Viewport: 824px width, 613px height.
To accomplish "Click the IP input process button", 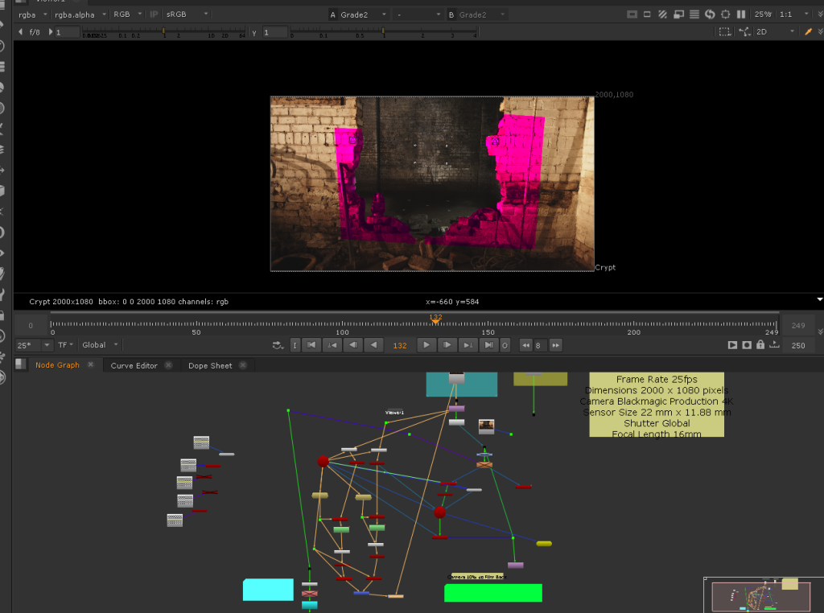I will 154,14.
